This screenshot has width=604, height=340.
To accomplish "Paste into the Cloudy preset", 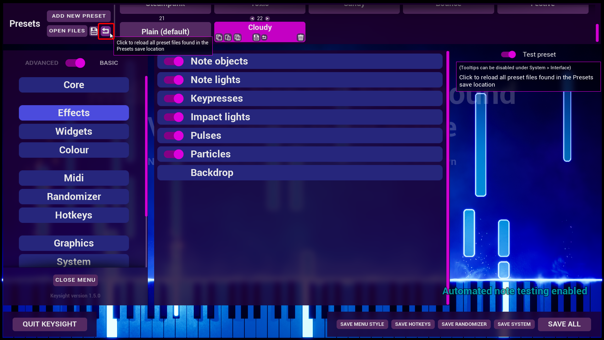I will [228, 37].
